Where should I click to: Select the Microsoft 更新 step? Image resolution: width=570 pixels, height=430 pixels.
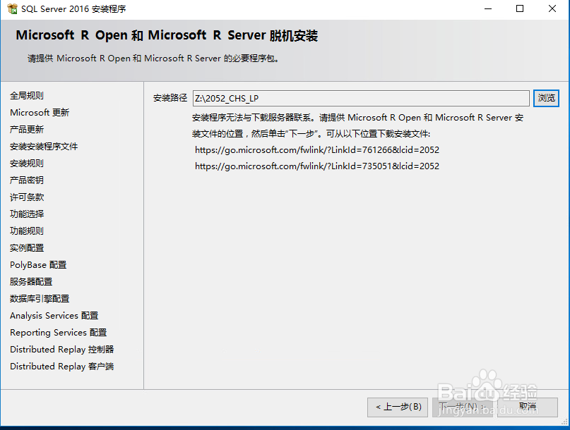pos(40,113)
